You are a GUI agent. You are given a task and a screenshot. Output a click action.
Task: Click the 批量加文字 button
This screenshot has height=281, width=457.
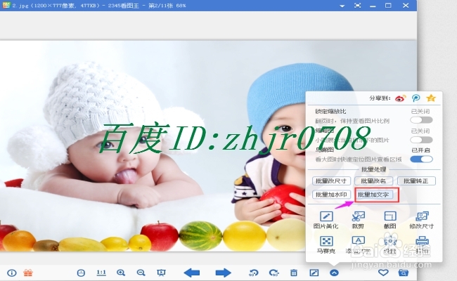(x=373, y=195)
